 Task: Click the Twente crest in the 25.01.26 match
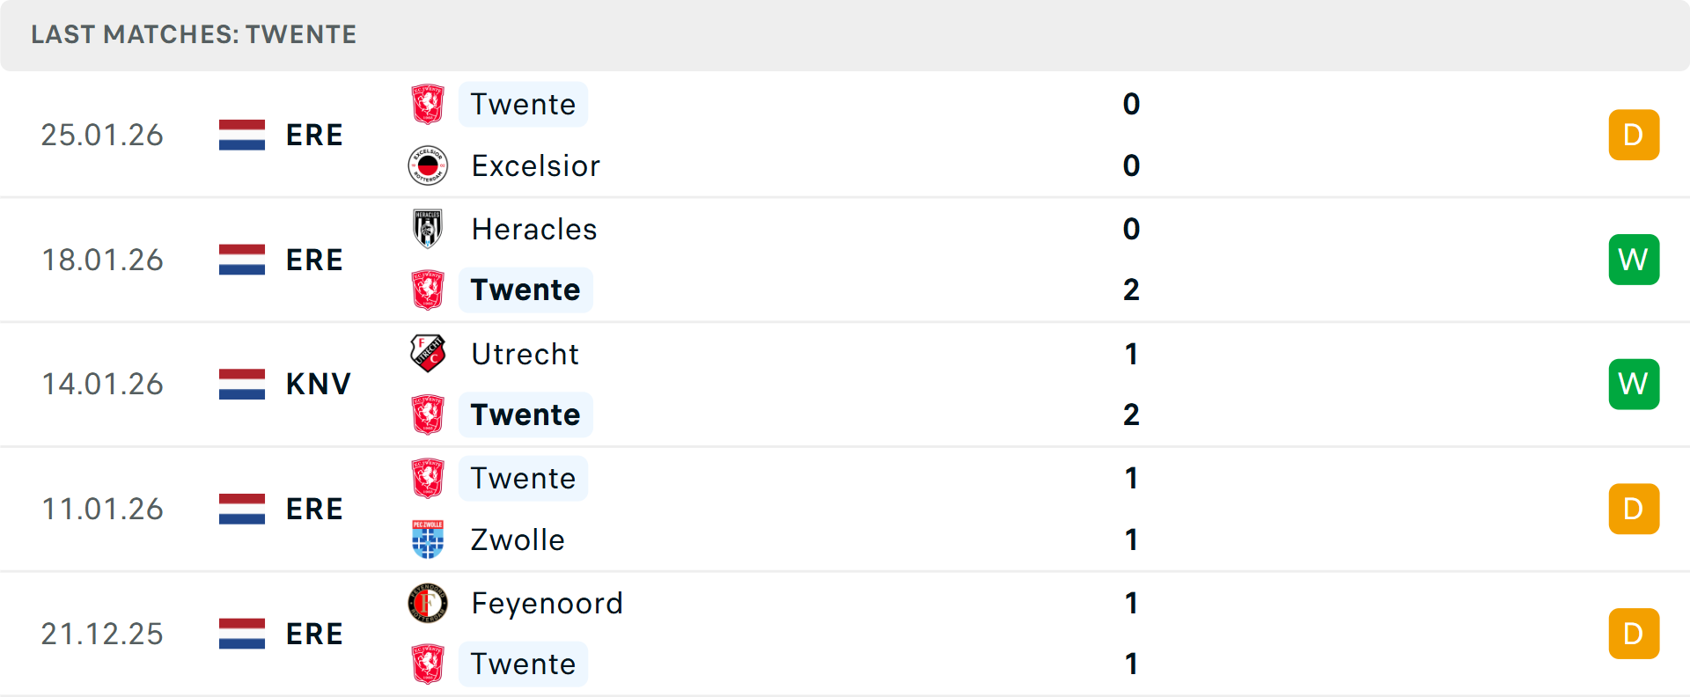pos(428,105)
